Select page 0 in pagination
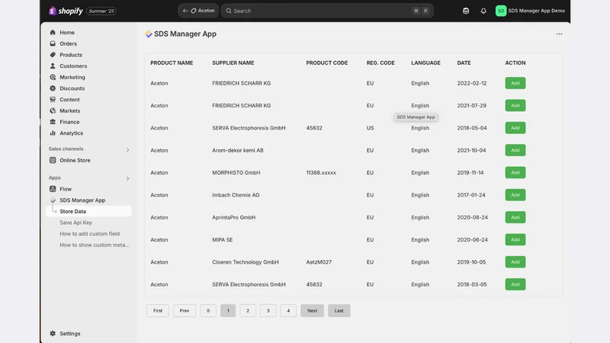610x343 pixels. click(x=208, y=311)
